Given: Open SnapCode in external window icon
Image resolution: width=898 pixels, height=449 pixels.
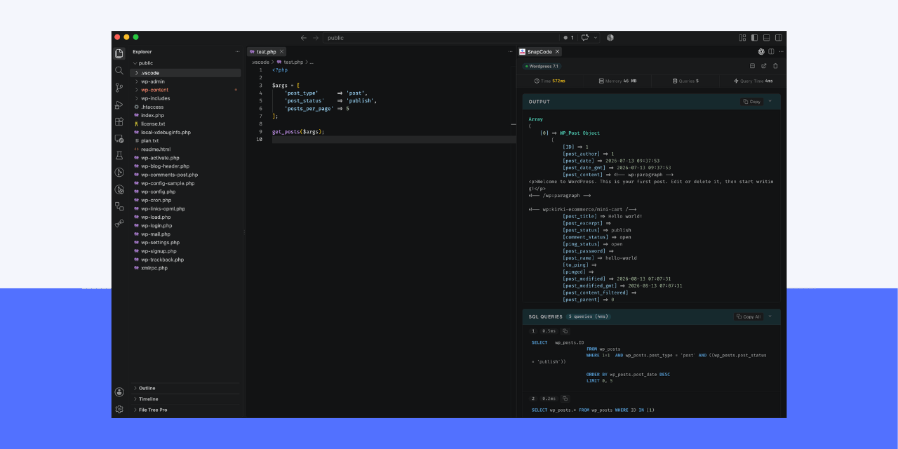Looking at the screenshot, I should tap(764, 66).
